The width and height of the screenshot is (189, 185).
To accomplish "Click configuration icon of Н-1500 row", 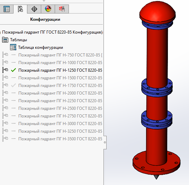I will 5,78.
